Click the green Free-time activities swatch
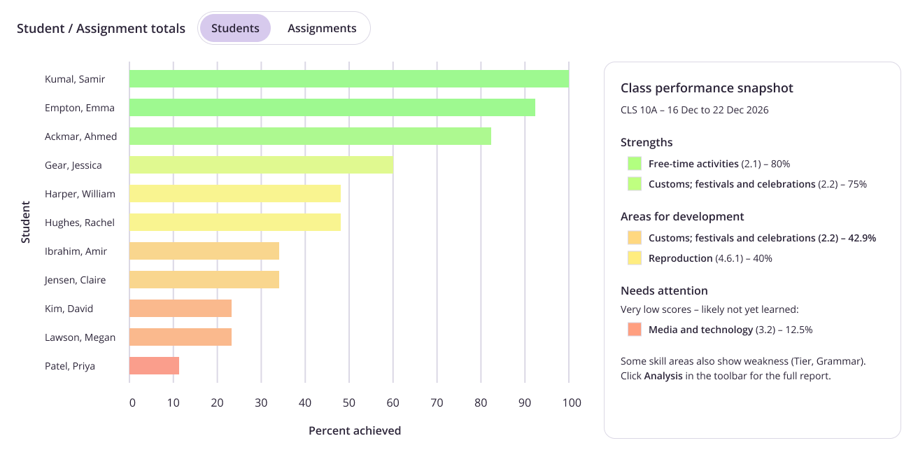 point(635,164)
